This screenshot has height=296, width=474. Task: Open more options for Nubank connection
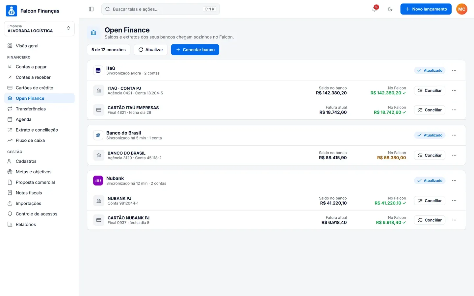pyautogui.click(x=454, y=181)
